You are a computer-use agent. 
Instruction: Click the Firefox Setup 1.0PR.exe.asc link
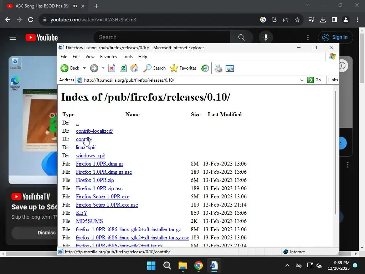[x=107, y=205]
